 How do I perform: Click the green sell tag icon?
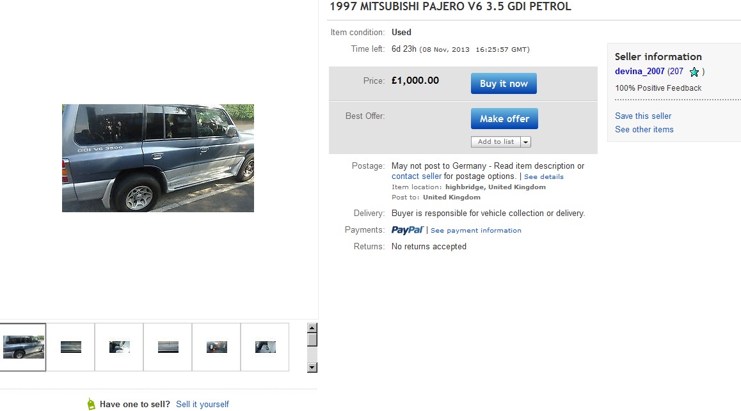pyautogui.click(x=92, y=404)
